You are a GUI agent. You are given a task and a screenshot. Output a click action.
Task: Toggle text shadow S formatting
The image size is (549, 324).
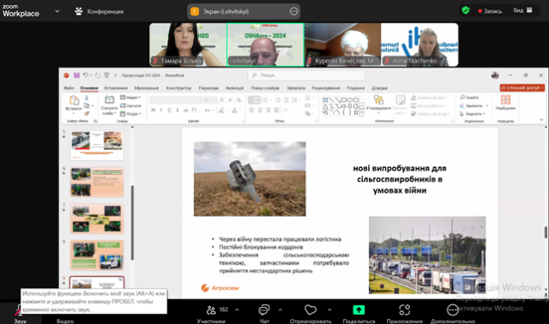coord(178,111)
